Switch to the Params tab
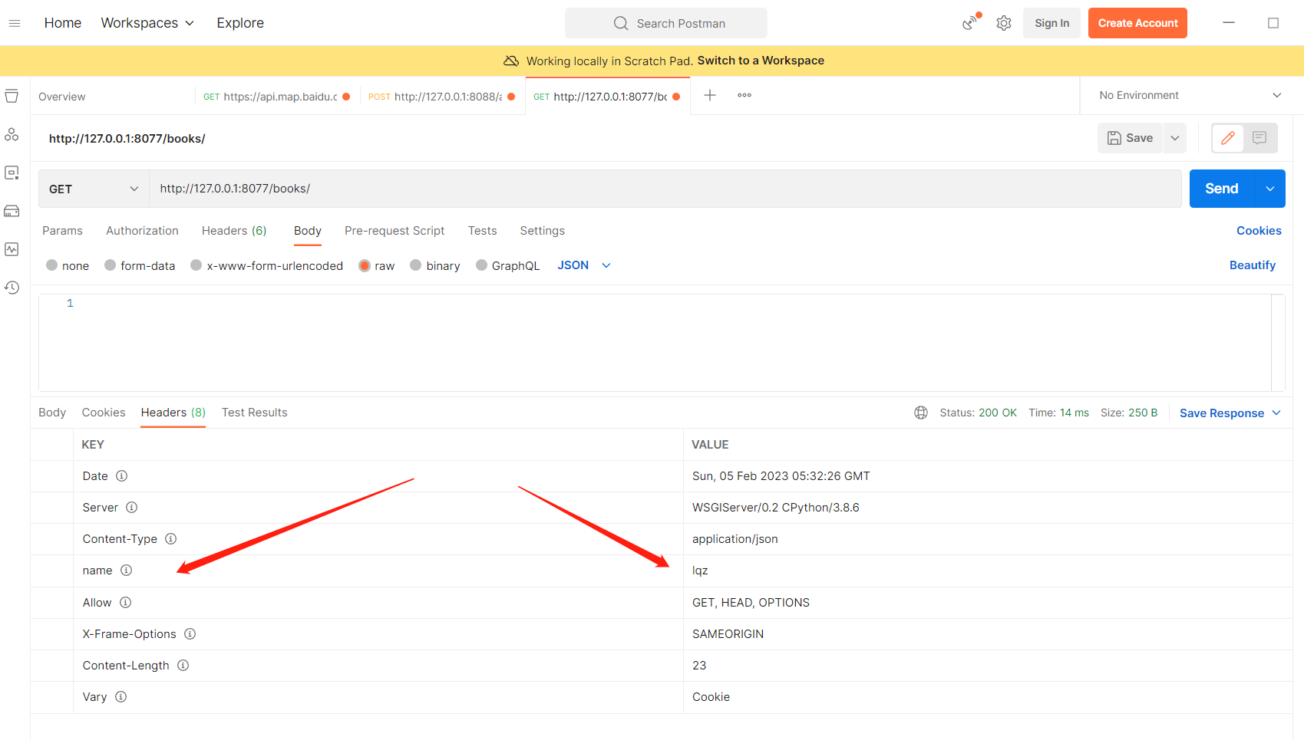This screenshot has height=740, width=1304. point(62,231)
